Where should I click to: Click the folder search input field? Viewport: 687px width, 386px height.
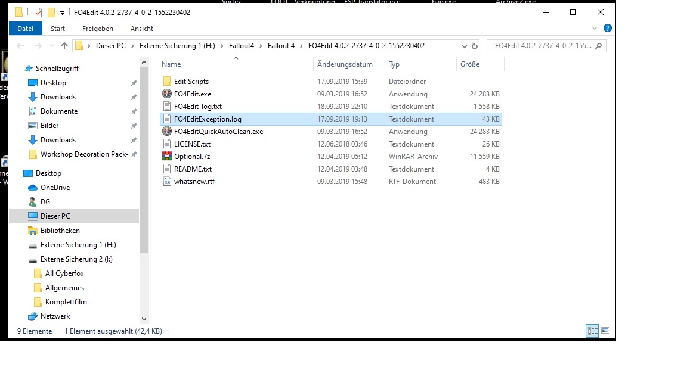coord(543,46)
